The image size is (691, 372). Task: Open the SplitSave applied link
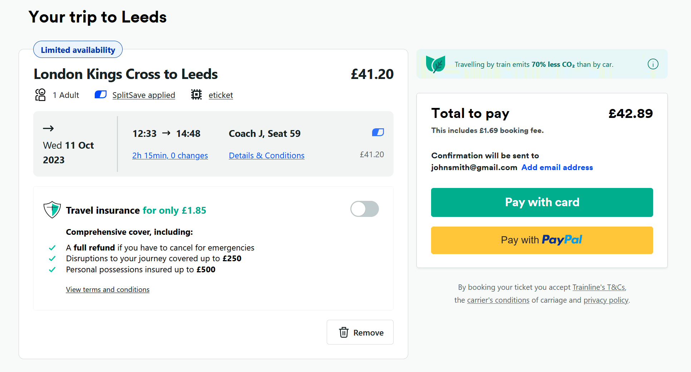pyautogui.click(x=144, y=95)
